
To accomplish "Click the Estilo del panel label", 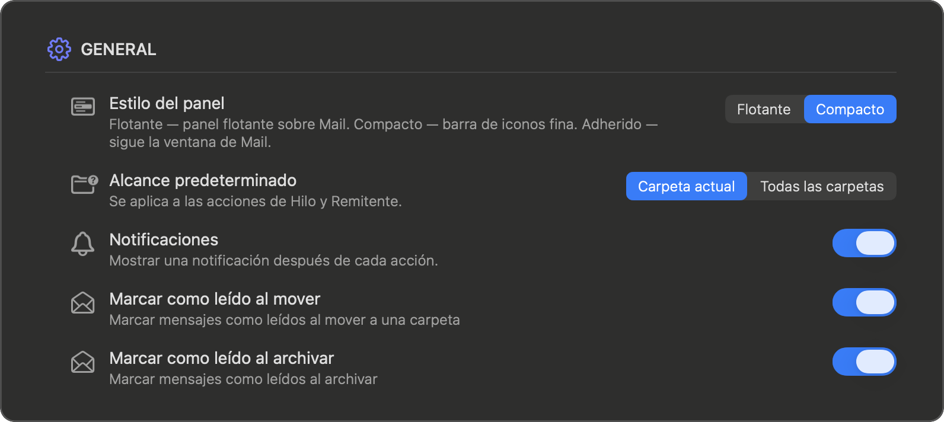I will pyautogui.click(x=167, y=103).
